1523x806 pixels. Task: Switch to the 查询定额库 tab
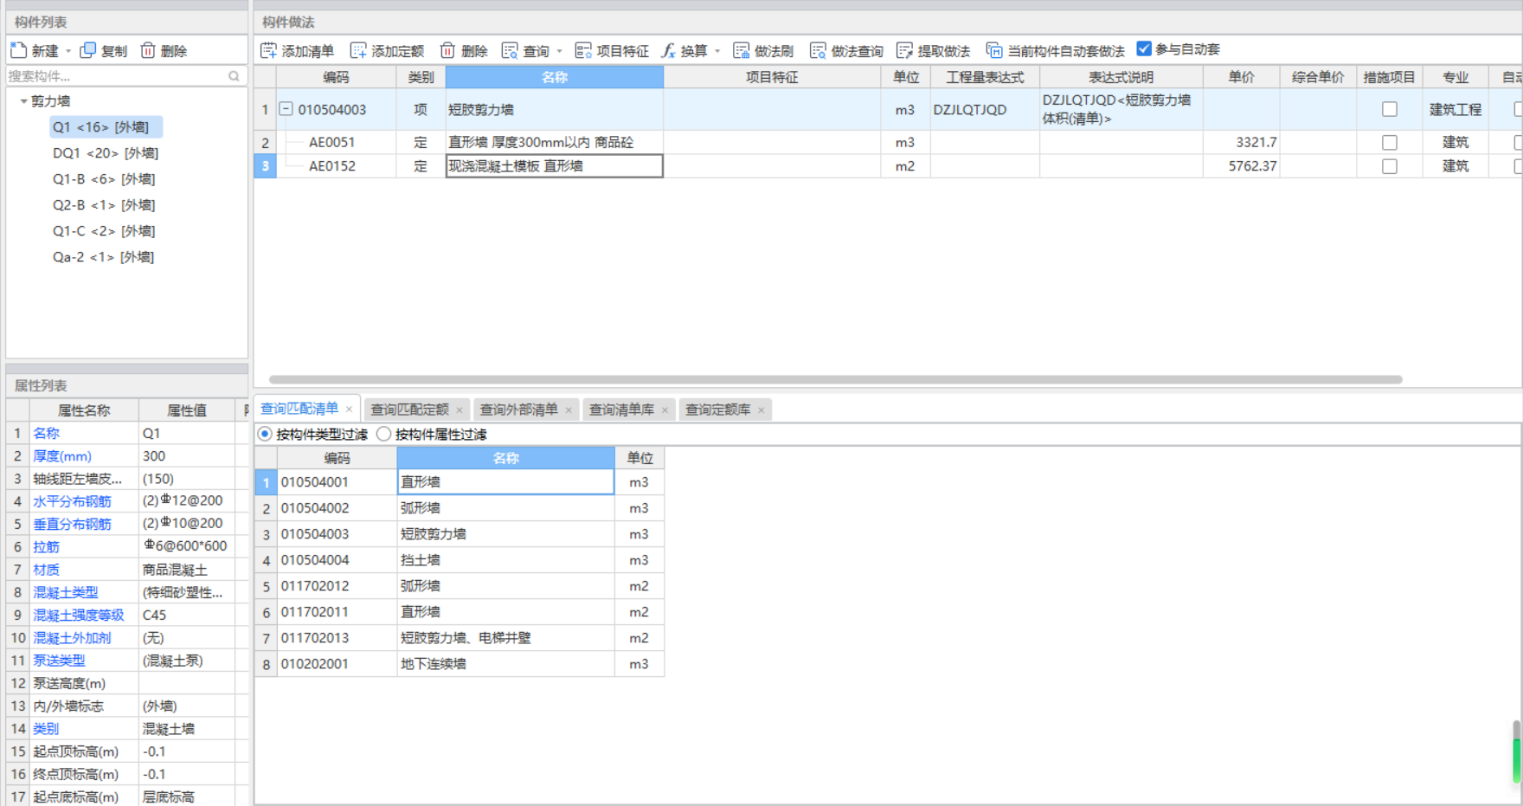click(717, 409)
